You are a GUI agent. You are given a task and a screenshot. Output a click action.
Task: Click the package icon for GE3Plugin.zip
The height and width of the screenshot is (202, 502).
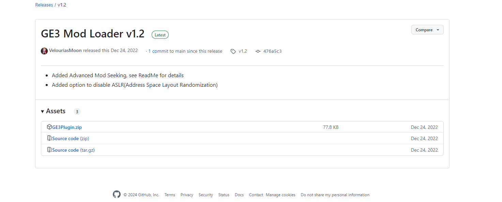pos(49,127)
